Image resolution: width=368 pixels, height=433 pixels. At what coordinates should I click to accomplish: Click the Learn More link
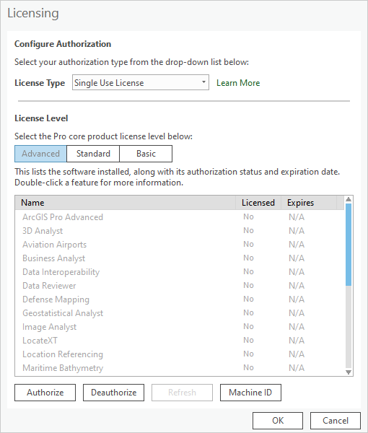238,83
